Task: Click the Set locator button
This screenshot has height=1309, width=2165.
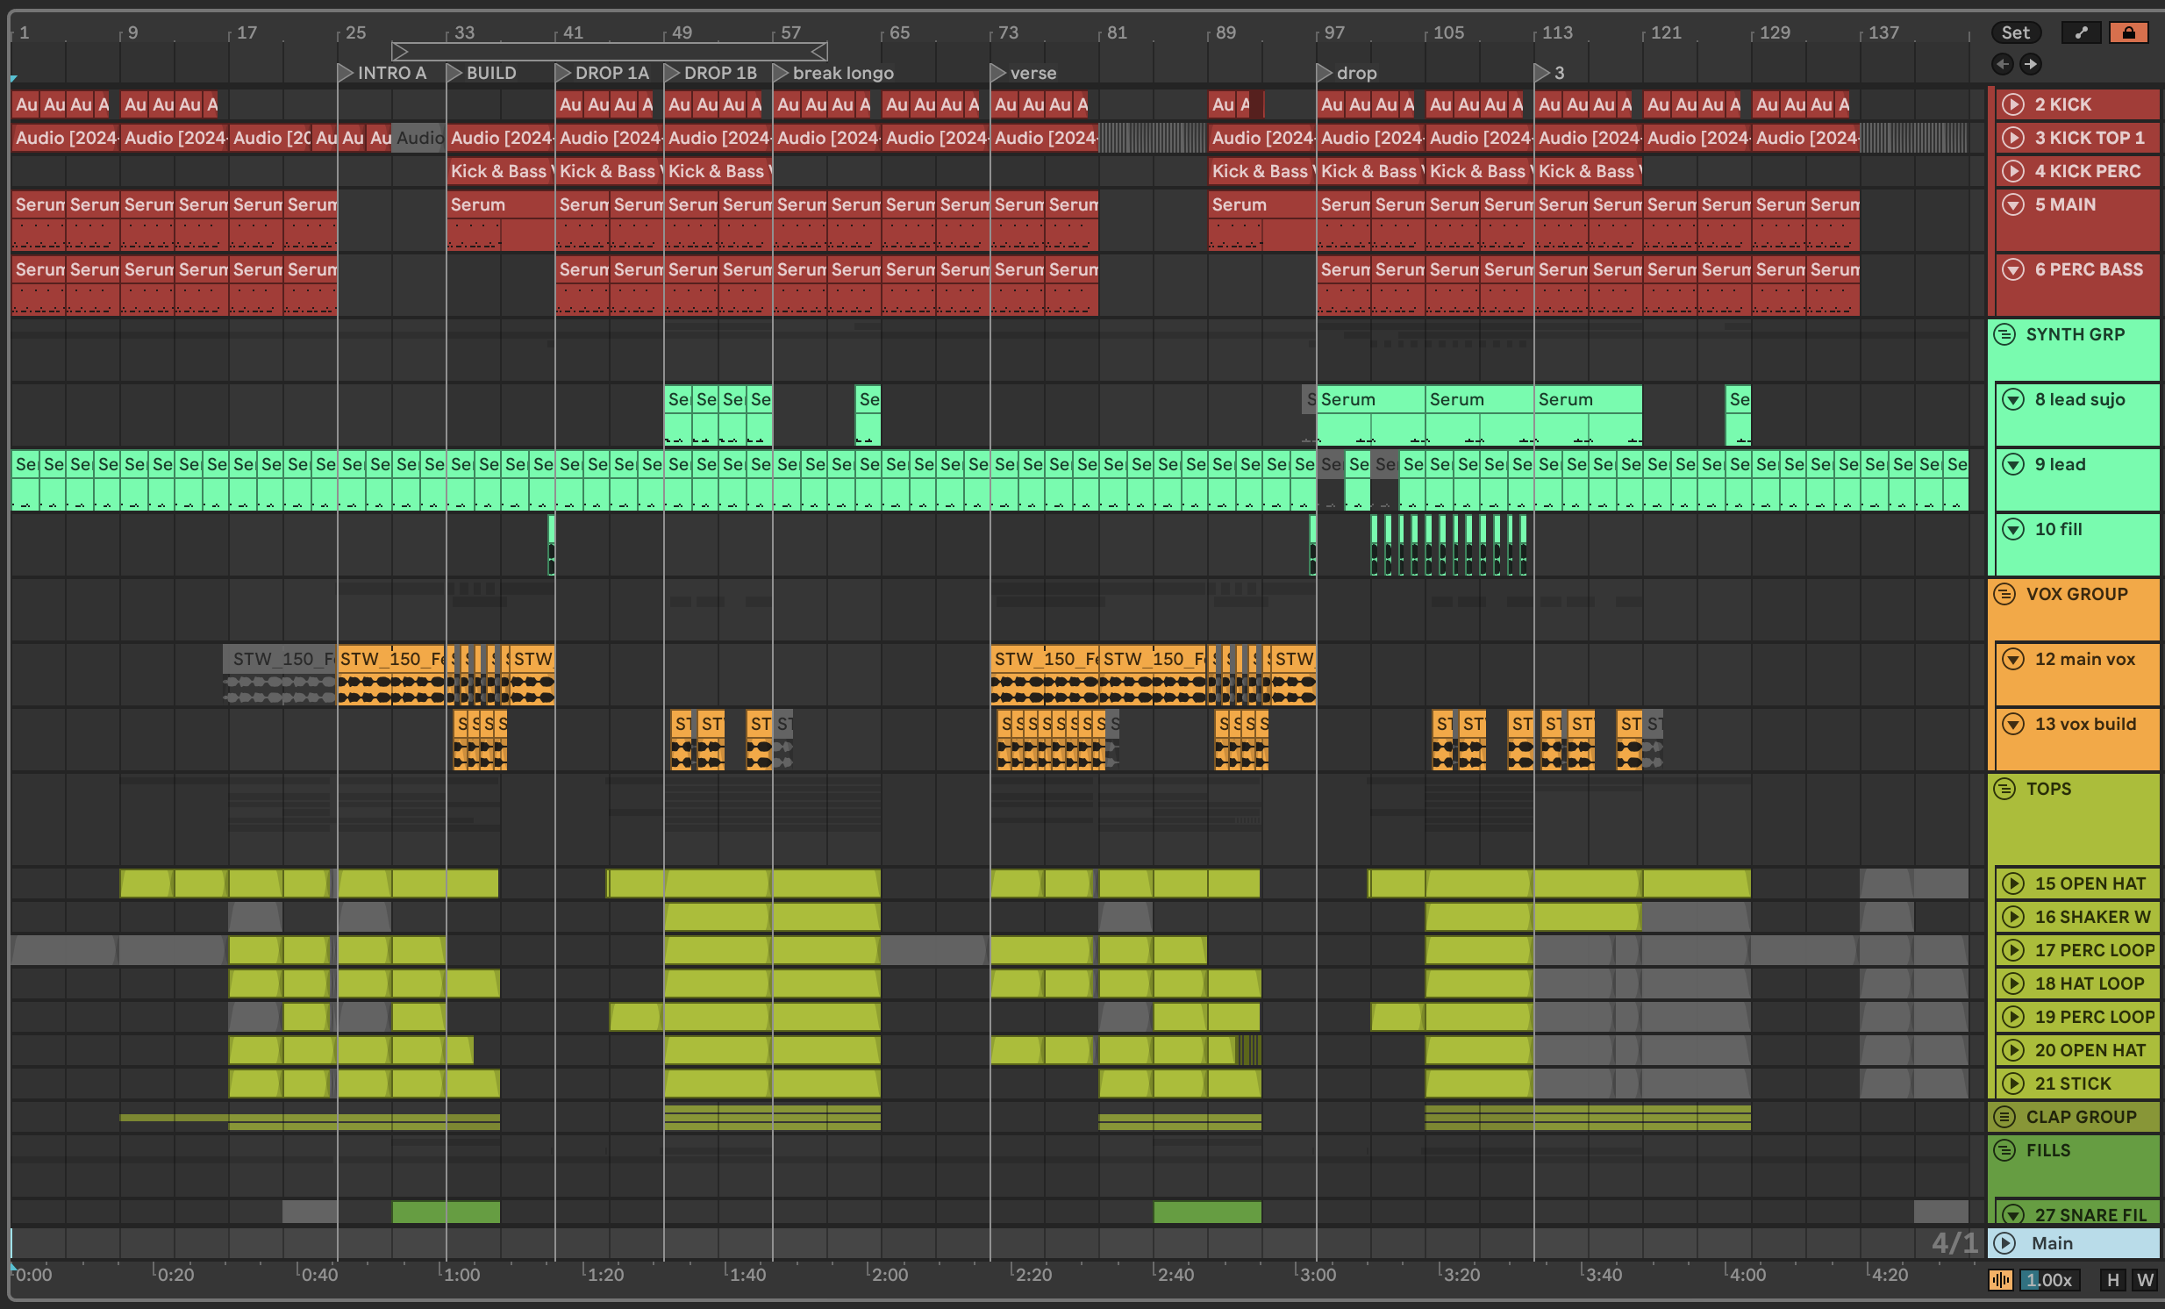Action: [2015, 32]
